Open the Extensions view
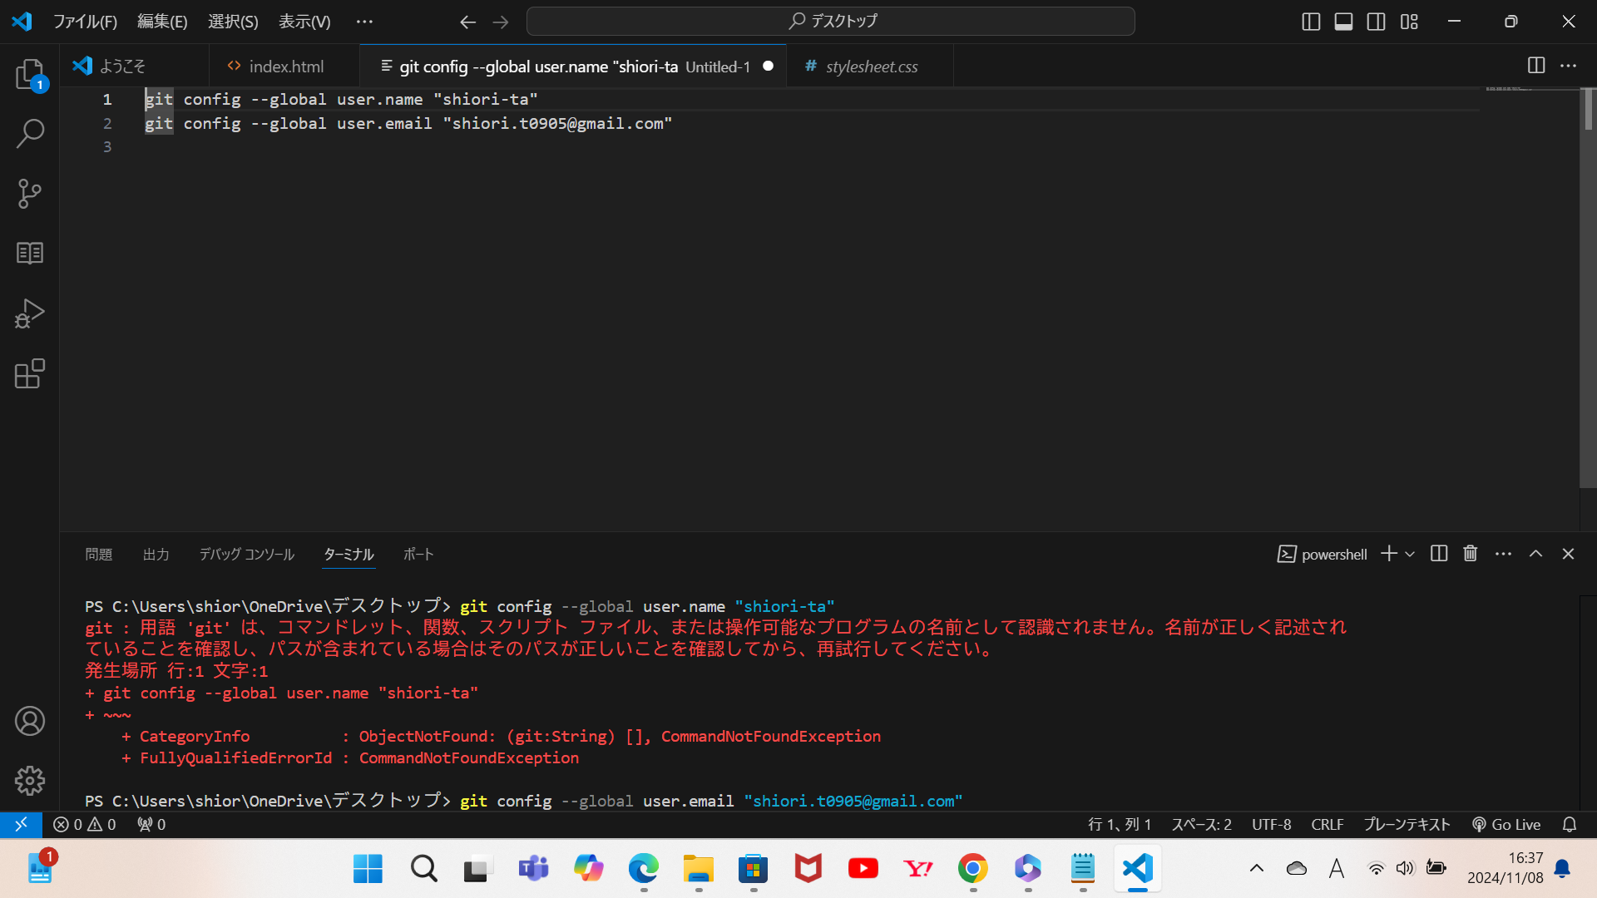Image resolution: width=1597 pixels, height=898 pixels. (30, 373)
